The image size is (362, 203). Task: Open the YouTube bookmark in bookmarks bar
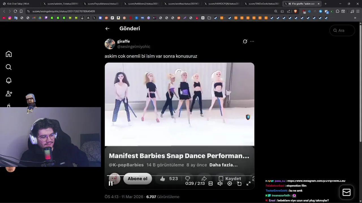pyautogui.click(x=4, y=18)
